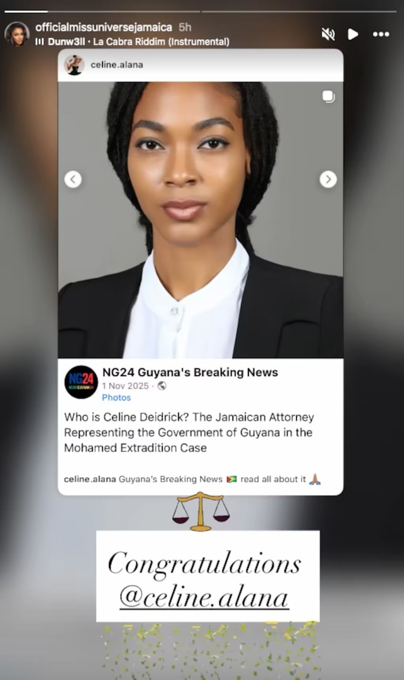
Task: Open the three-dot more options menu
Action: point(381,34)
